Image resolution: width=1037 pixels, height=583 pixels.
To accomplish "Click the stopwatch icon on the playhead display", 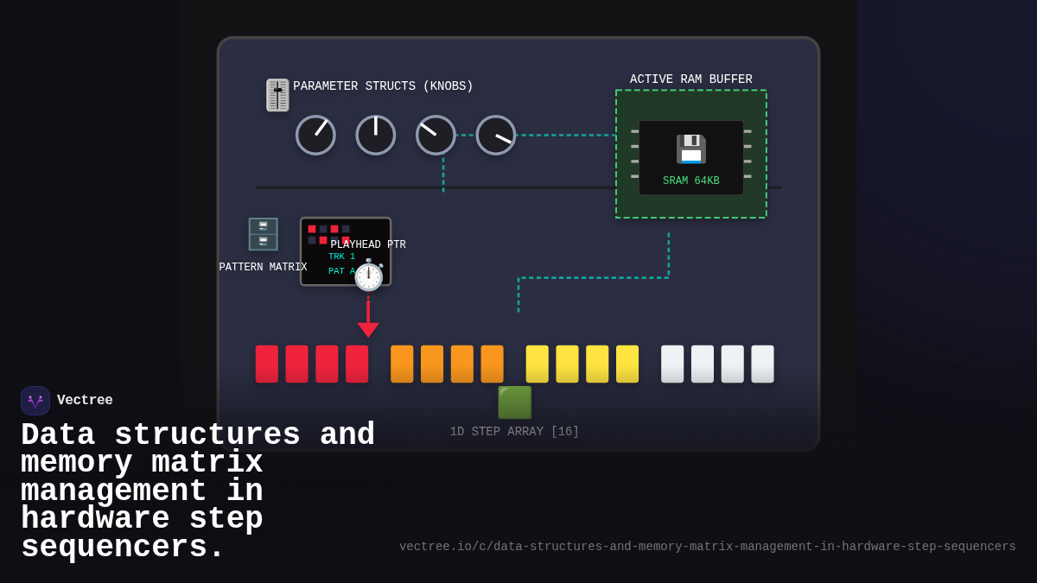I will 369,277.
